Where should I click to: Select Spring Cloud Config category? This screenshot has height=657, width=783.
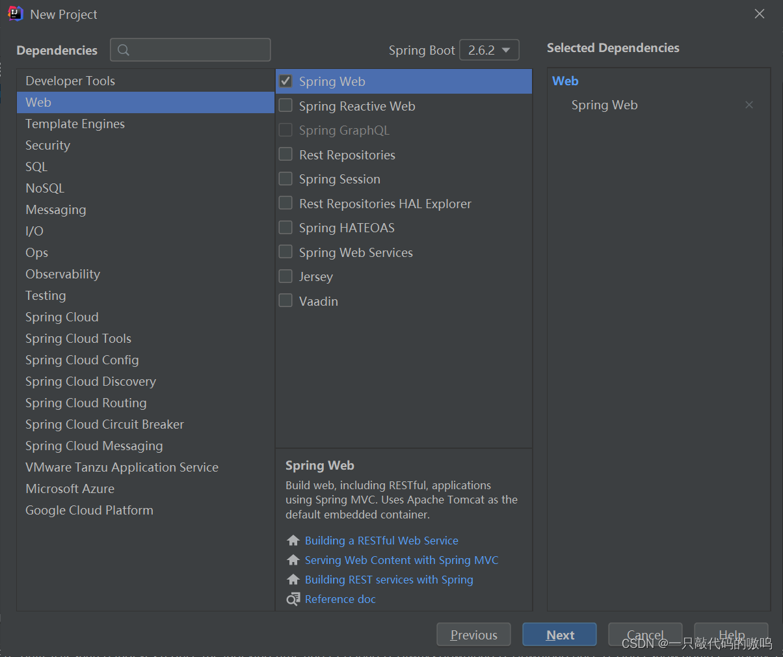tap(145, 360)
